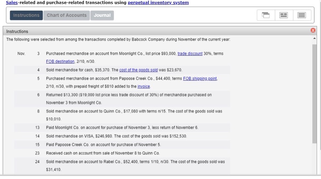Select the stacked rows layout icon
Image resolution: width=321 pixels, height=179 pixels.
302,15
